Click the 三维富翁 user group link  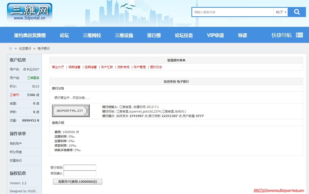click(x=33, y=78)
